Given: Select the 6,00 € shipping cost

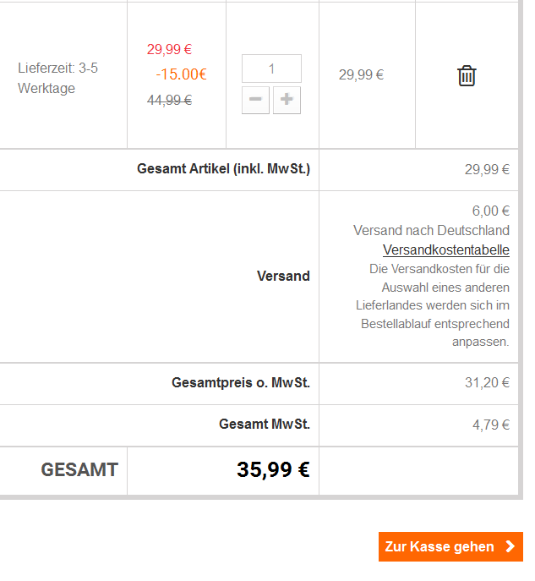Looking at the screenshot, I should point(490,211).
